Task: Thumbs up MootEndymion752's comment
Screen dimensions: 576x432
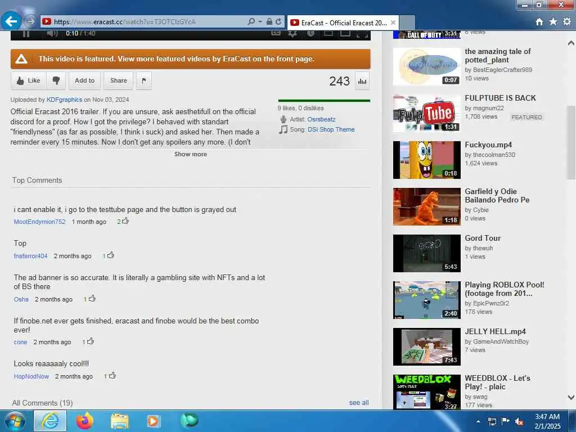Action: coord(125,220)
